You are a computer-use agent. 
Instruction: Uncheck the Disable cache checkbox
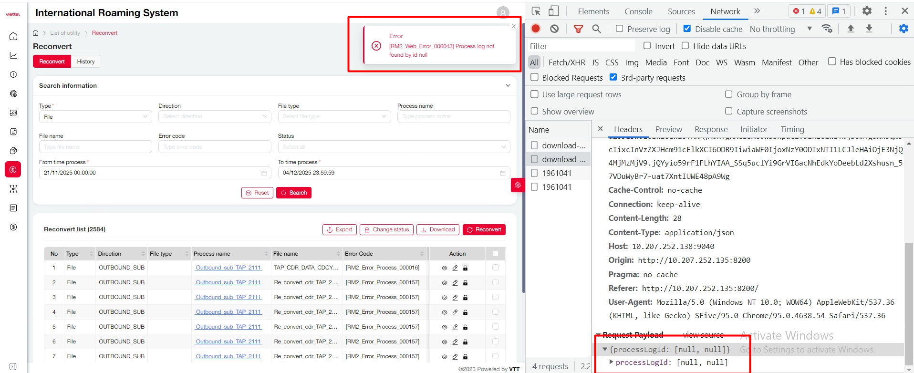tap(687, 29)
